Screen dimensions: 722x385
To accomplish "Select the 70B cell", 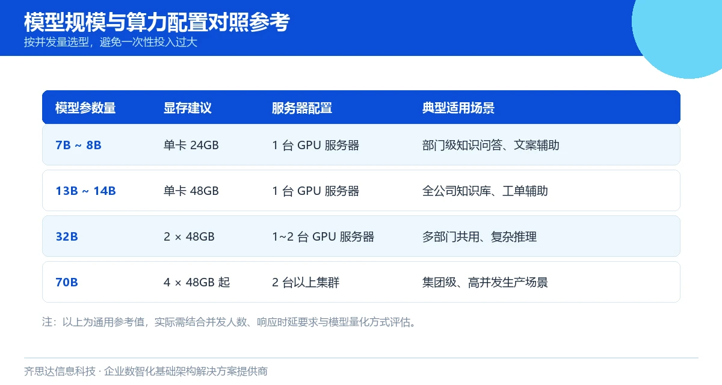I will (67, 282).
